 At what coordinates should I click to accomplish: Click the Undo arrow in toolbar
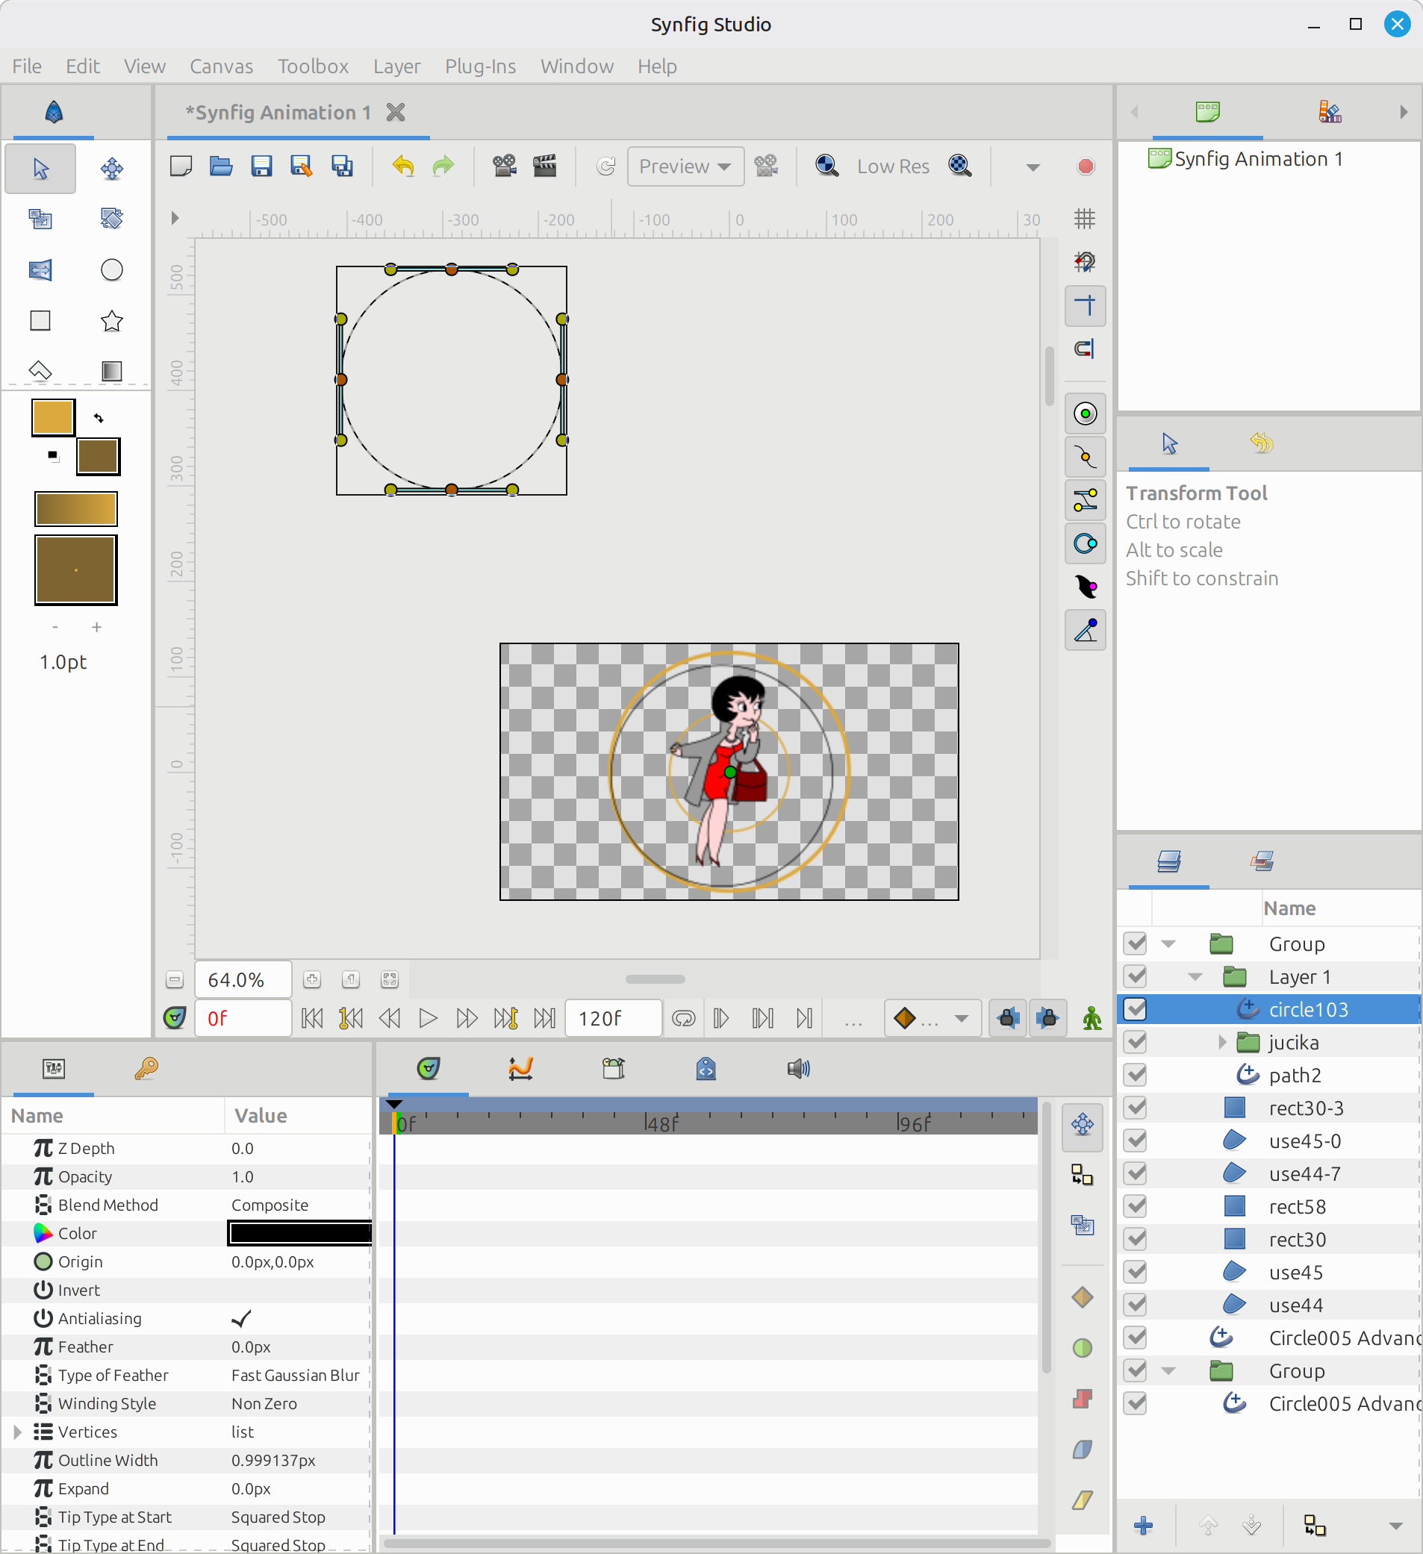coord(403,166)
